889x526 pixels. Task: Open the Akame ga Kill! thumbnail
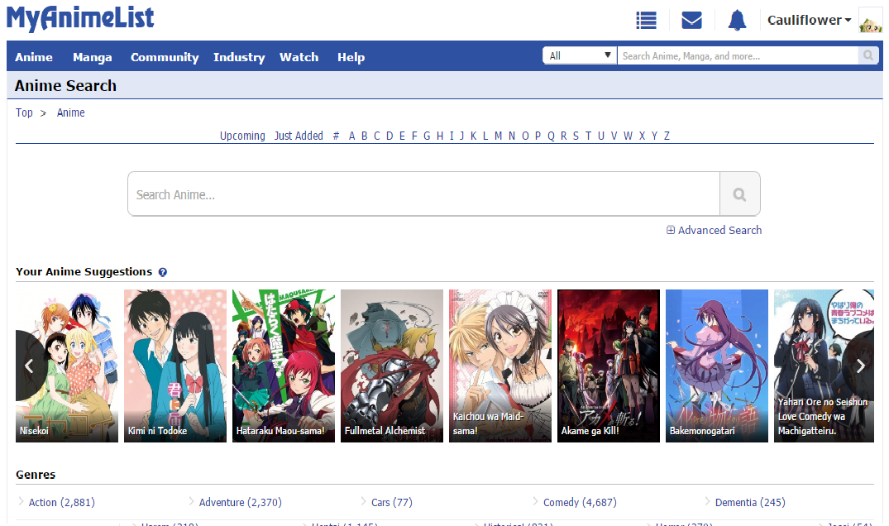pos(609,366)
